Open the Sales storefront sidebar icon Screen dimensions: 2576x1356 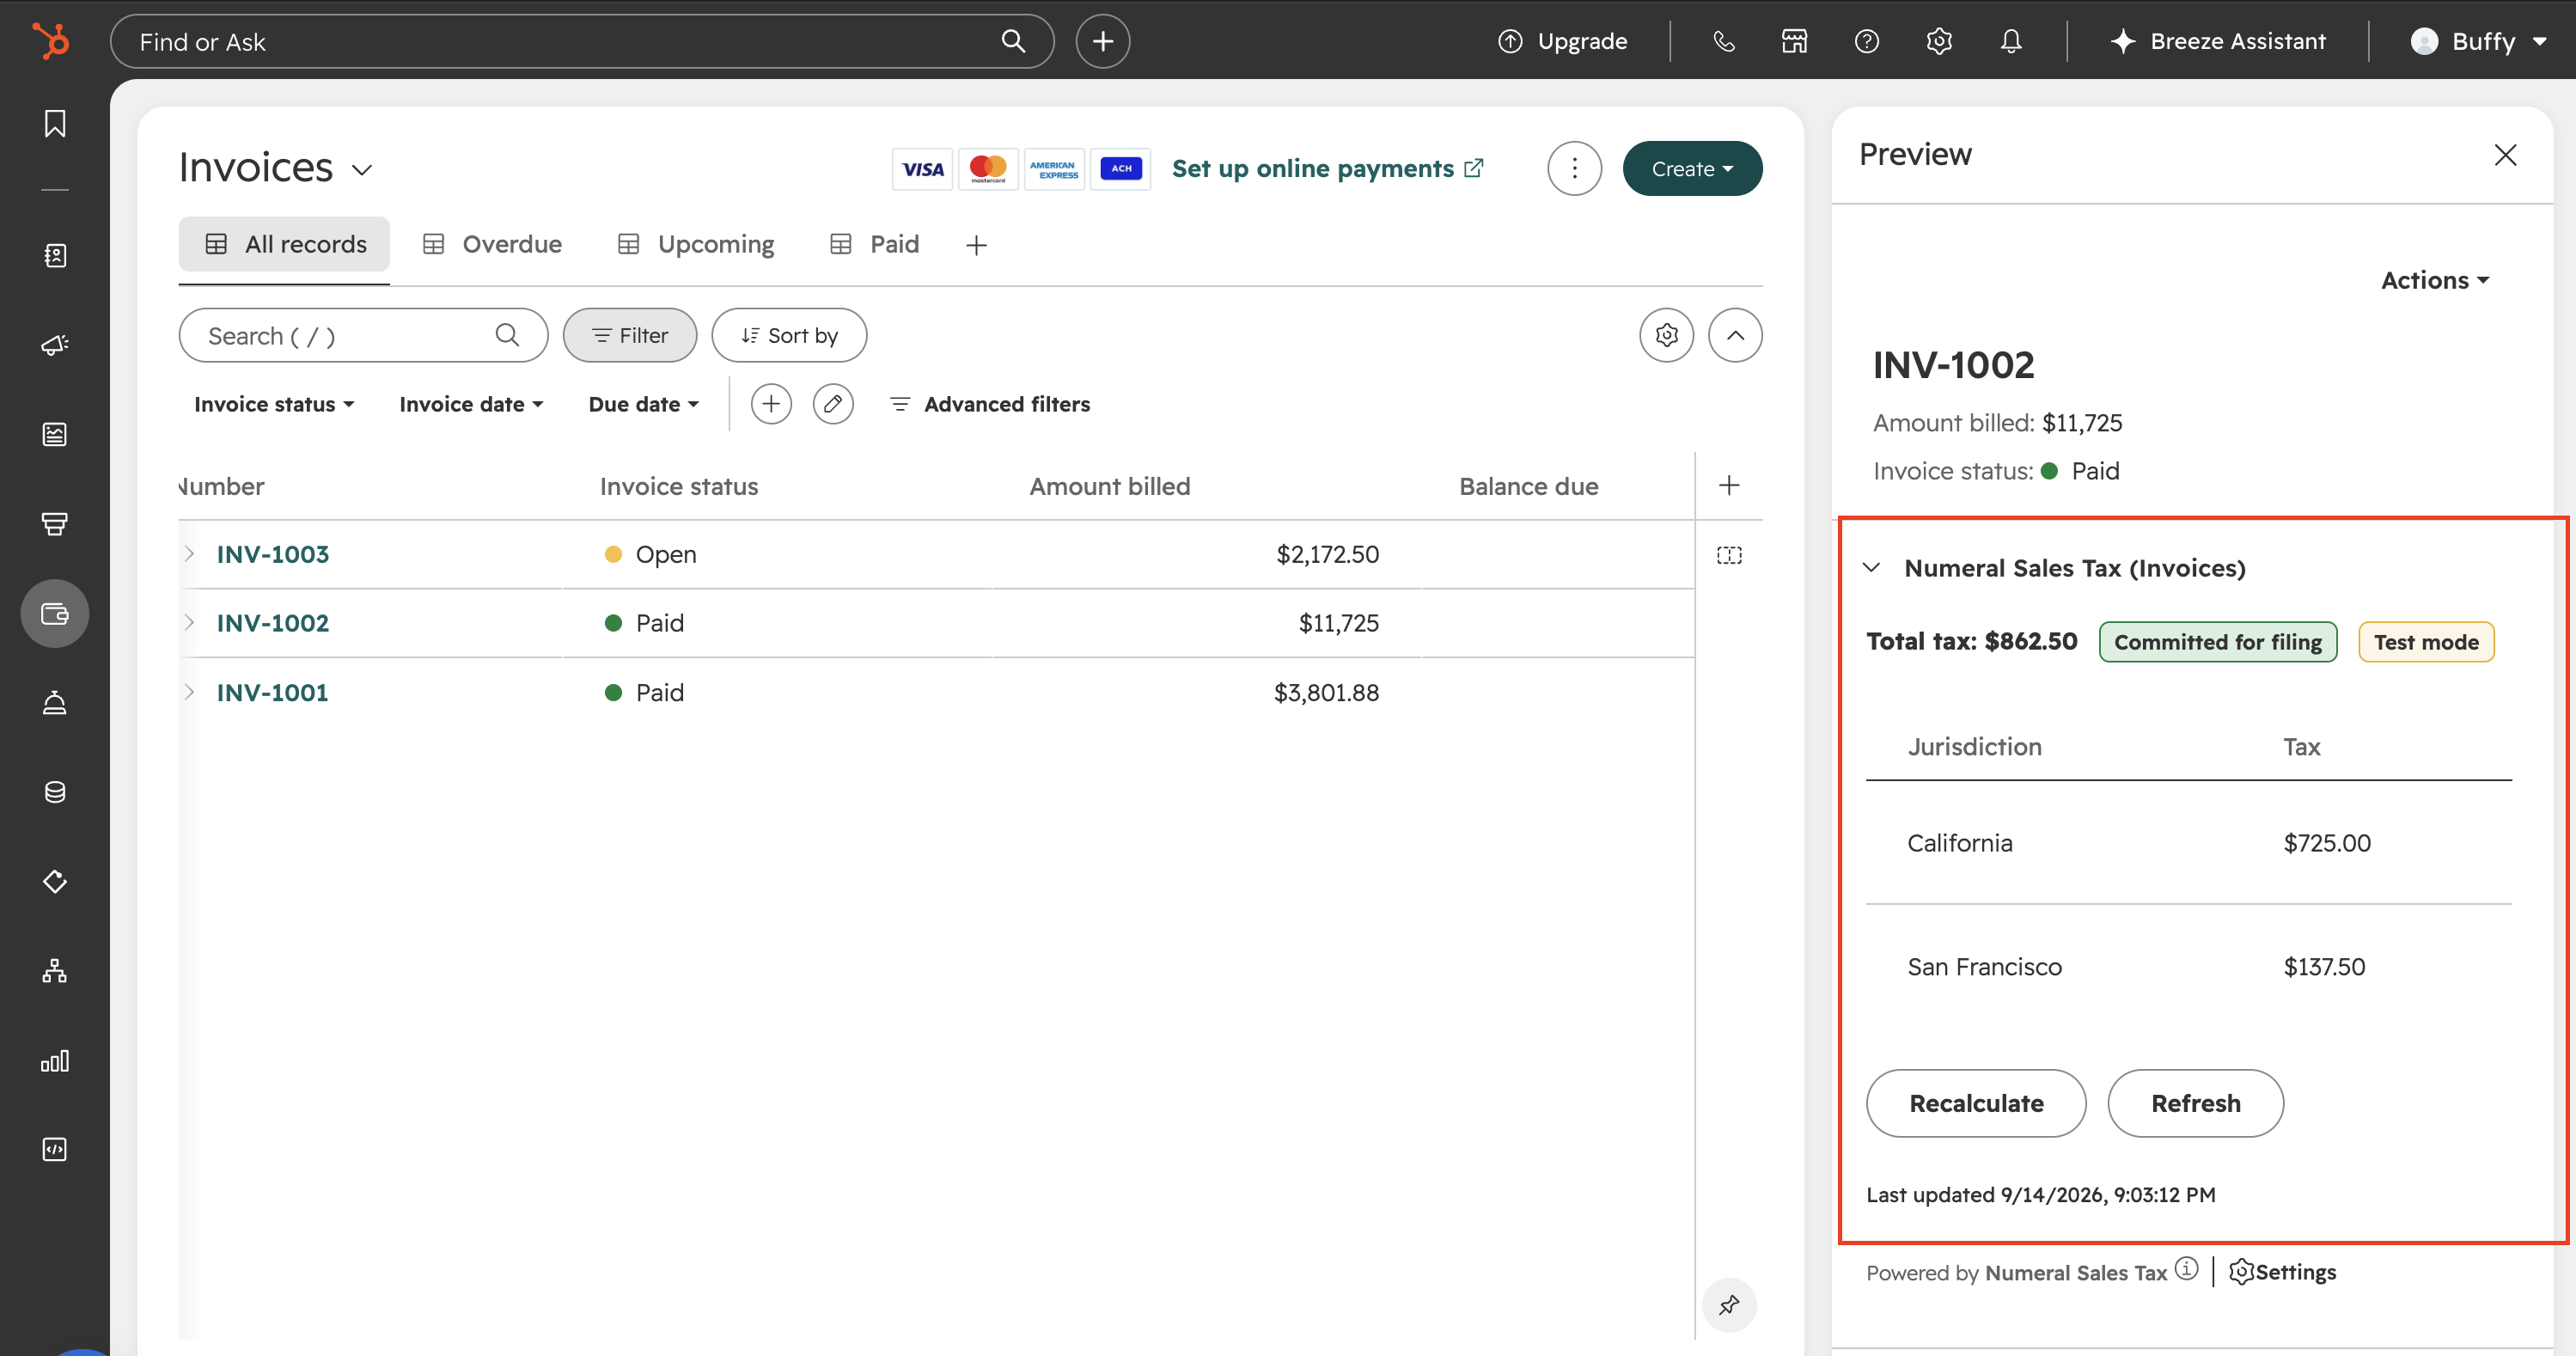click(55, 523)
